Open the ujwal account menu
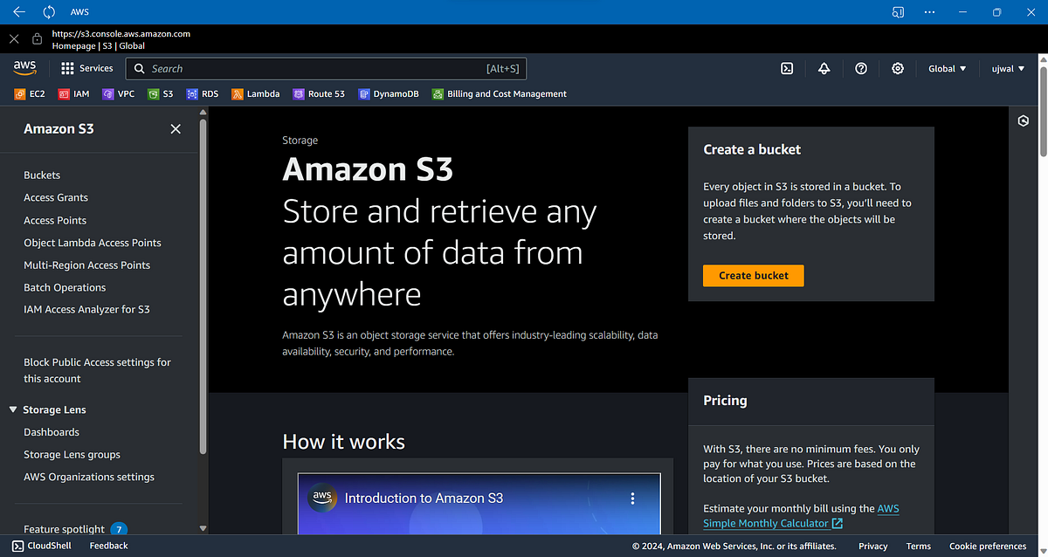The height and width of the screenshot is (557, 1048). (1006, 68)
